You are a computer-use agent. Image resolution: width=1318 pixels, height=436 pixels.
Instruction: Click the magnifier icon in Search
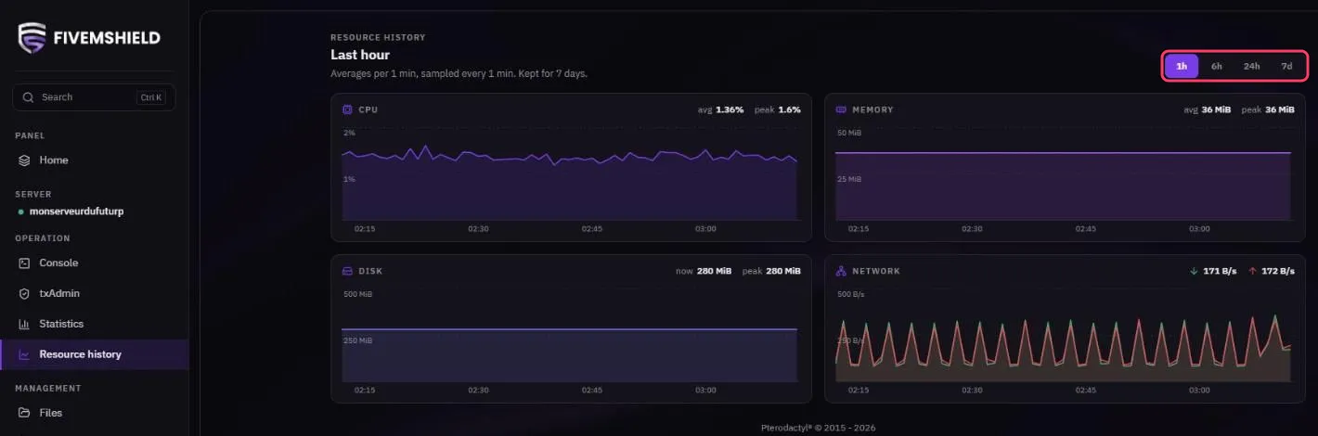point(28,97)
